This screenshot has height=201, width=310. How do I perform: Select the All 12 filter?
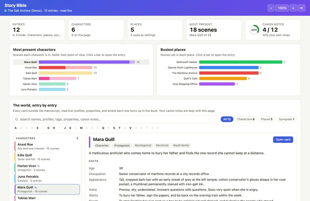pos(227,119)
